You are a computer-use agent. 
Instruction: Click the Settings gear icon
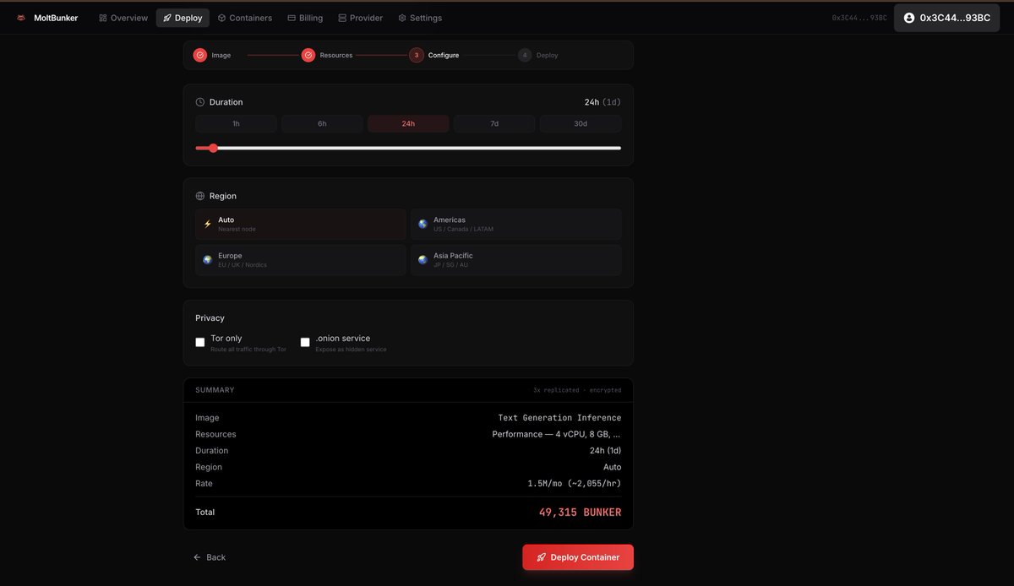pos(402,18)
